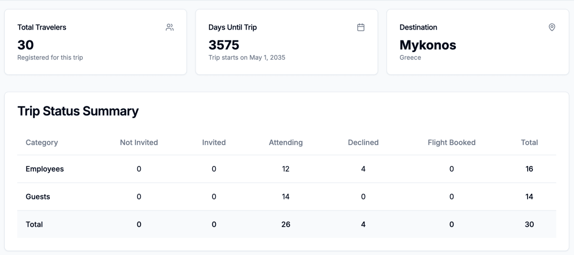Click the Total Travelers card title
574x255 pixels.
[42, 27]
